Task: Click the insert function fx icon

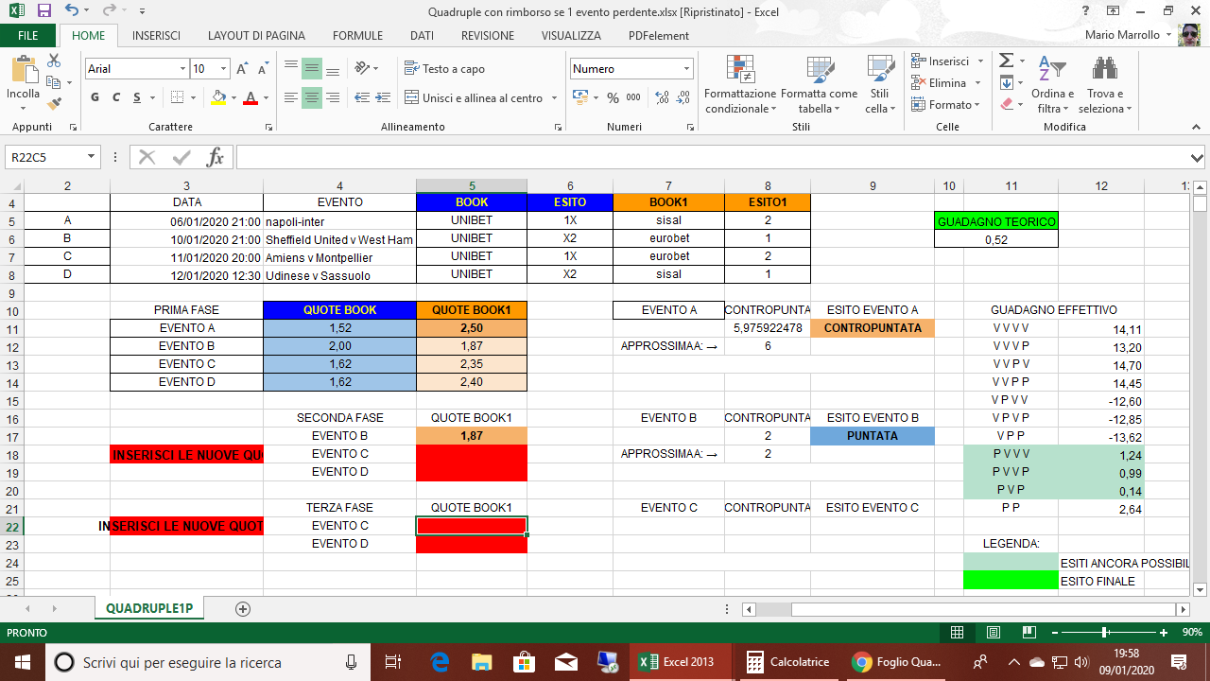Action: point(216,157)
